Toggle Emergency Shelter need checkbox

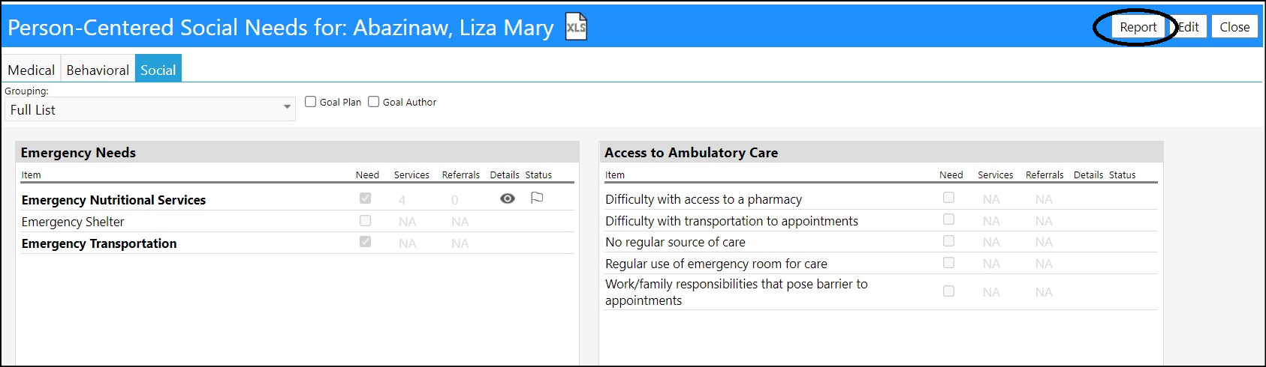(365, 221)
